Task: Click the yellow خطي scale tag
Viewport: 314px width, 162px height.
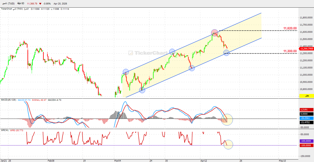Action: 306,96
